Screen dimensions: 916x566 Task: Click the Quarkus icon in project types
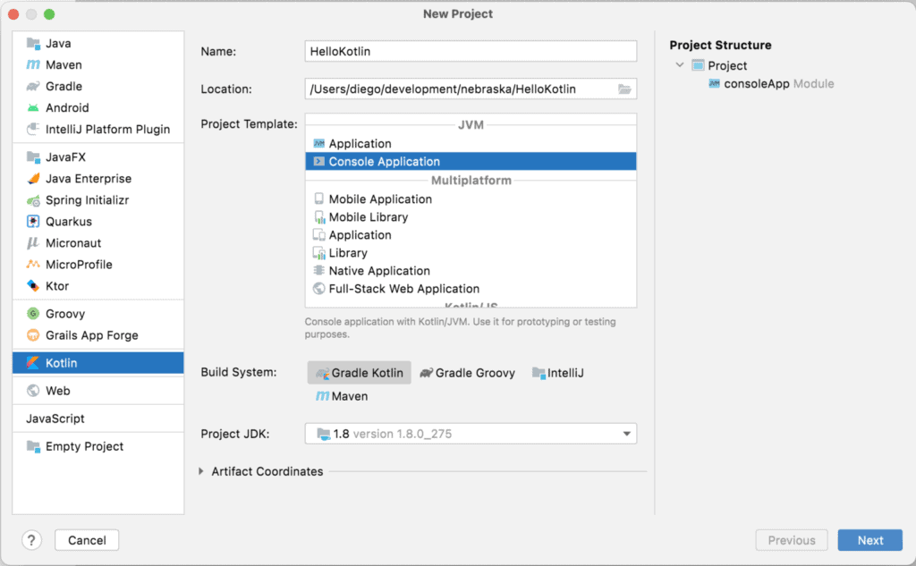pyautogui.click(x=33, y=222)
